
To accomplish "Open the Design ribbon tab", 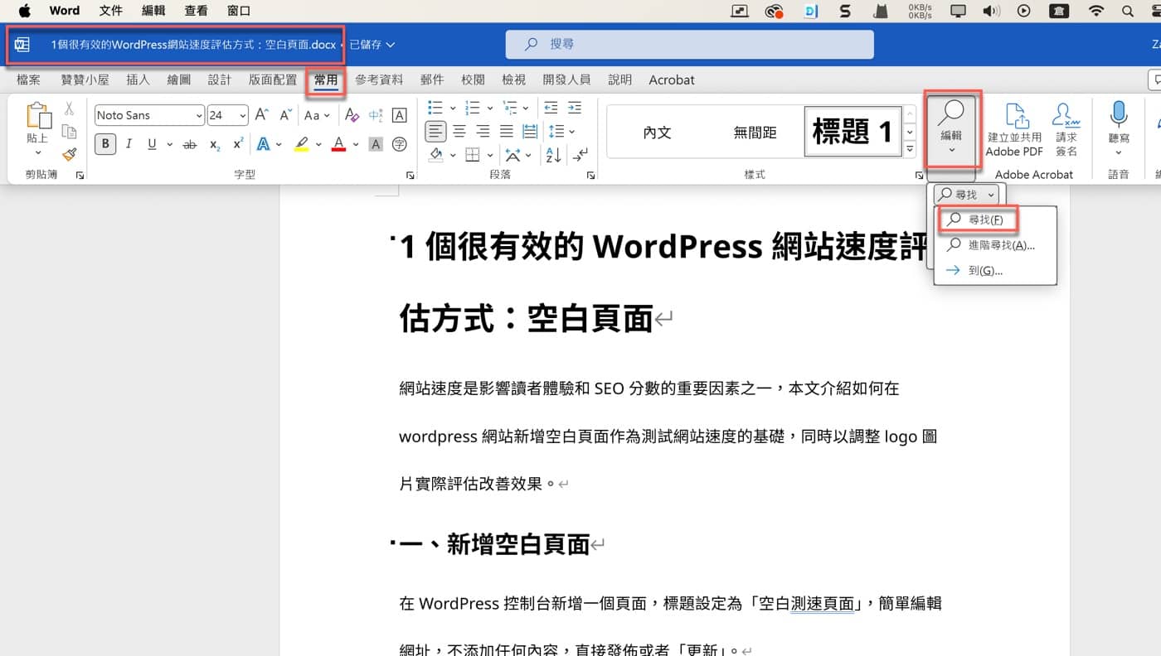I will coord(220,80).
